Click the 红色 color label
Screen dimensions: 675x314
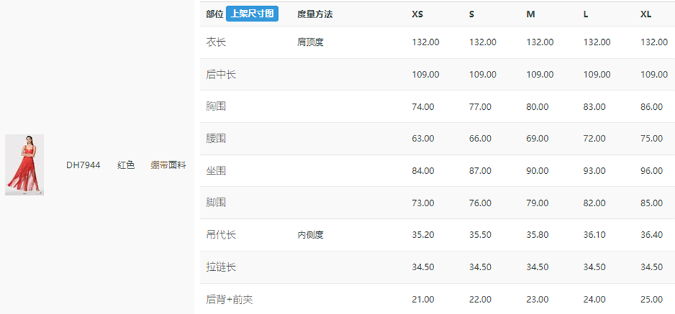(126, 165)
